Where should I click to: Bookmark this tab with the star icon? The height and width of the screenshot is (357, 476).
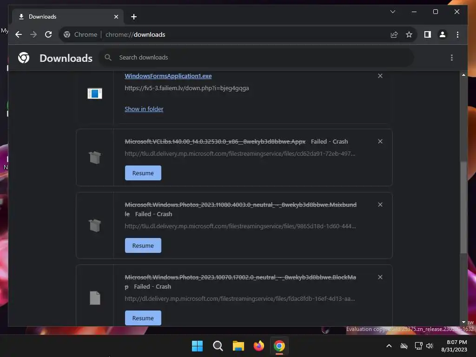point(409,34)
